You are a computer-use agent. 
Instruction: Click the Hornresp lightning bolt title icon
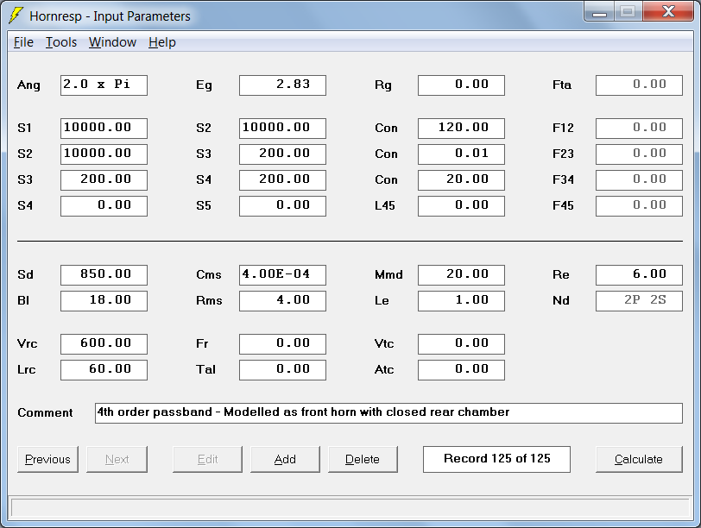coord(16,16)
